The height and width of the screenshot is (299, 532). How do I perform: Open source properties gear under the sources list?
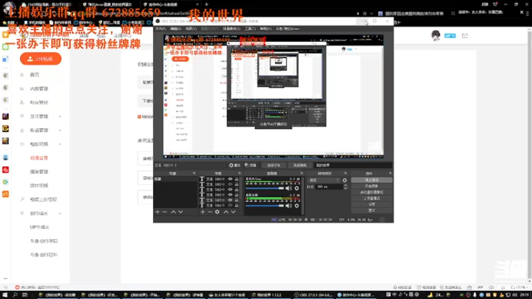pyautogui.click(x=217, y=212)
